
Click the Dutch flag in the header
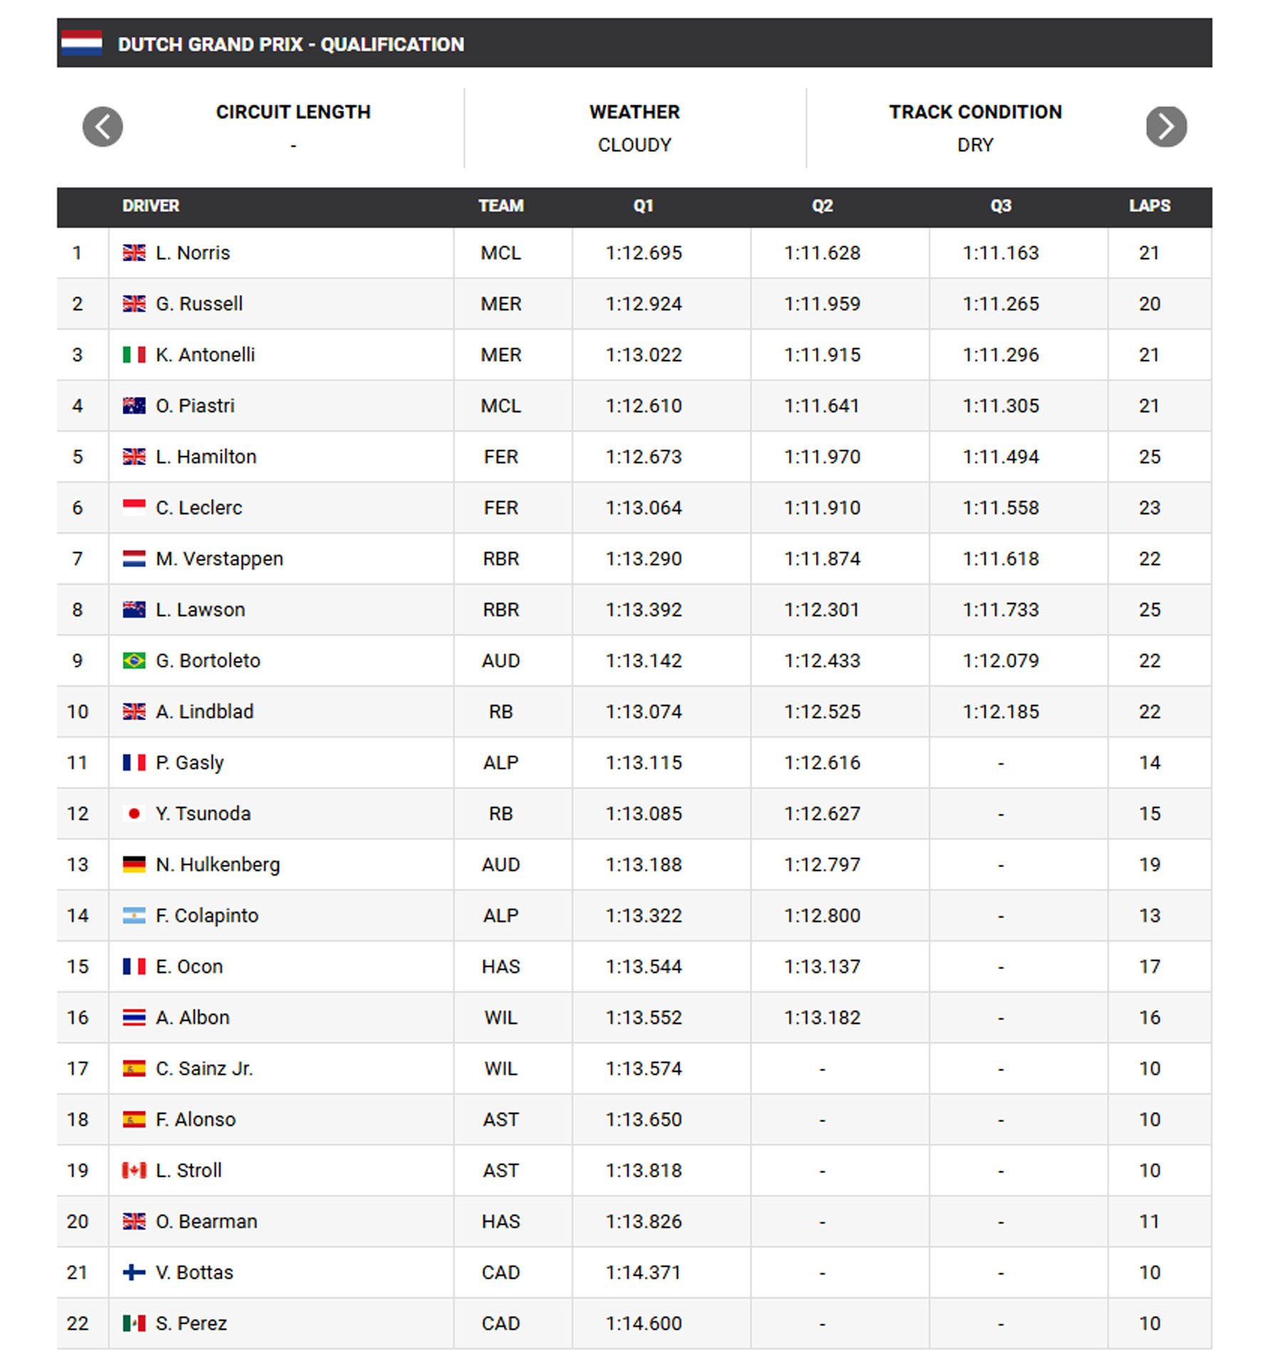pyautogui.click(x=82, y=43)
